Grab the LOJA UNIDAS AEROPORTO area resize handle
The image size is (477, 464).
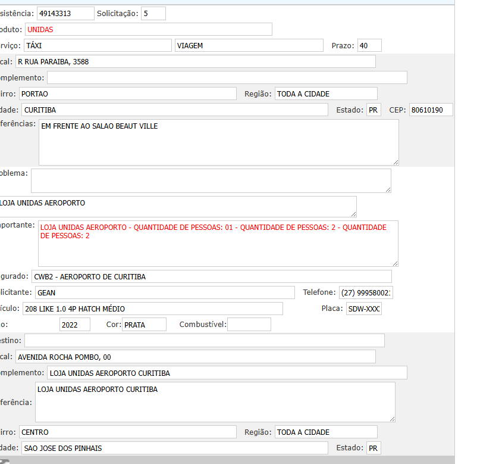353,214
